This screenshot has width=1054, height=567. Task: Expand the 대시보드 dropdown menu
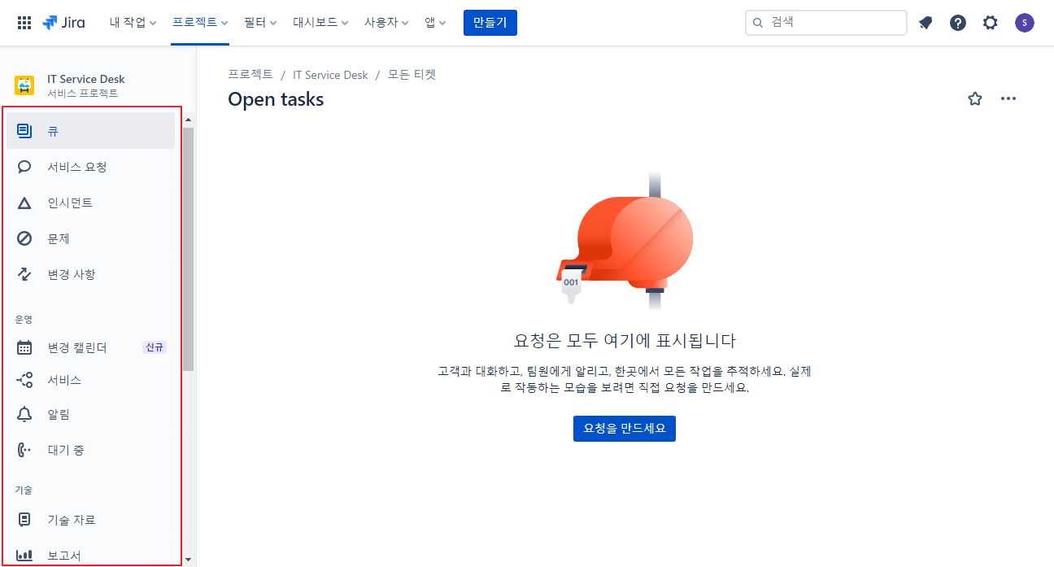pos(320,23)
